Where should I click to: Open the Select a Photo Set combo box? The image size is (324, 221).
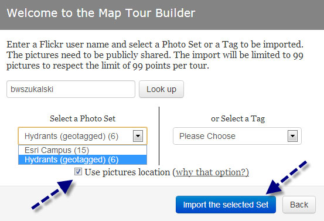click(x=83, y=136)
